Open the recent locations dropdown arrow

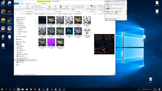point(20,14)
